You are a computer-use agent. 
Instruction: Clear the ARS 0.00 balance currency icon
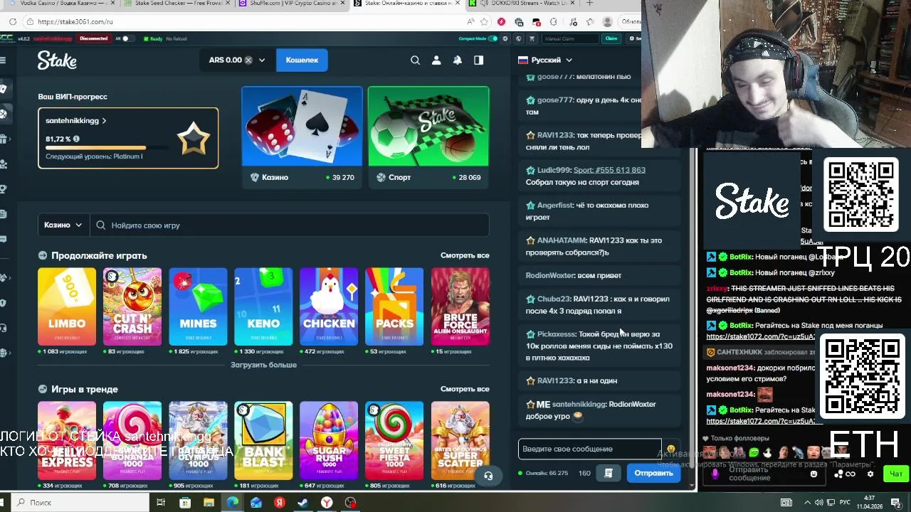(248, 60)
